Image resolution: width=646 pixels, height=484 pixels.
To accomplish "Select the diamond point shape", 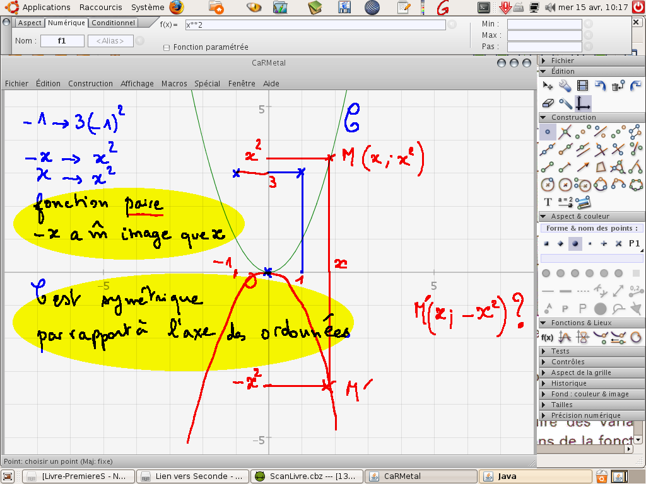I will [x=560, y=243].
